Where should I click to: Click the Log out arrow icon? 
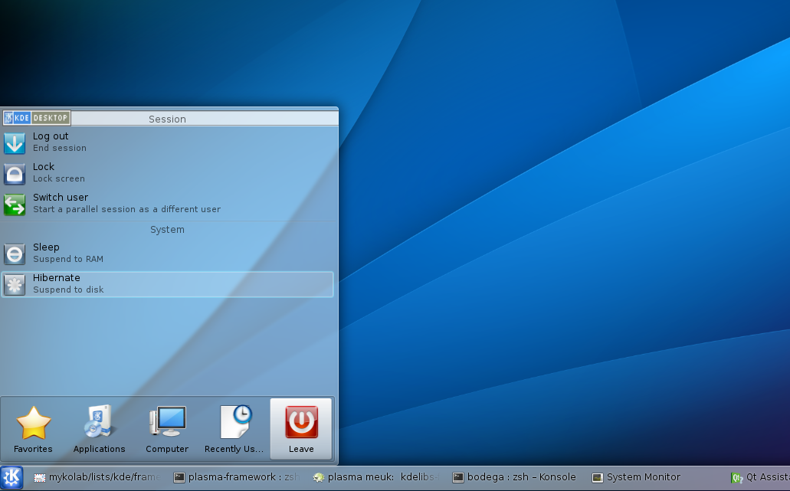pyautogui.click(x=15, y=143)
